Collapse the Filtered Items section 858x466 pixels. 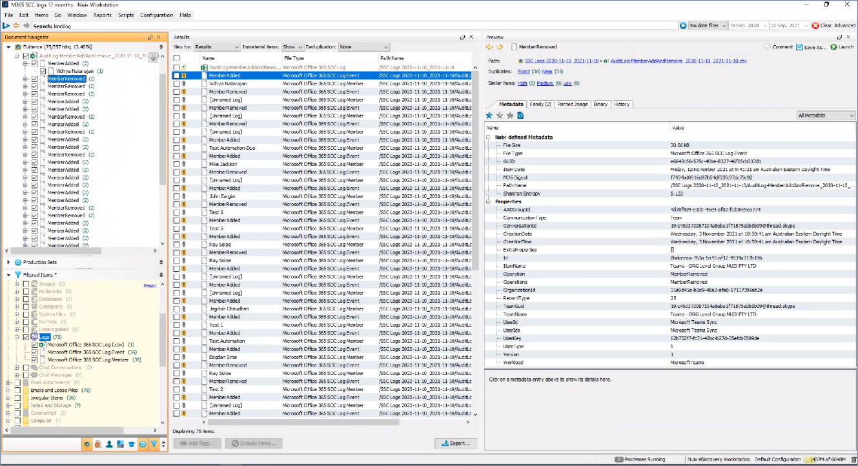[x=8, y=275]
